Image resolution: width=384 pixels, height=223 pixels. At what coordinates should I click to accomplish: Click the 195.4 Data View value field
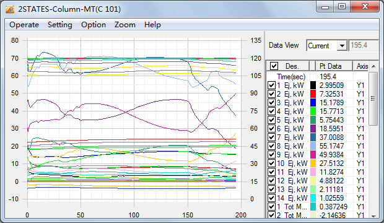(x=364, y=45)
